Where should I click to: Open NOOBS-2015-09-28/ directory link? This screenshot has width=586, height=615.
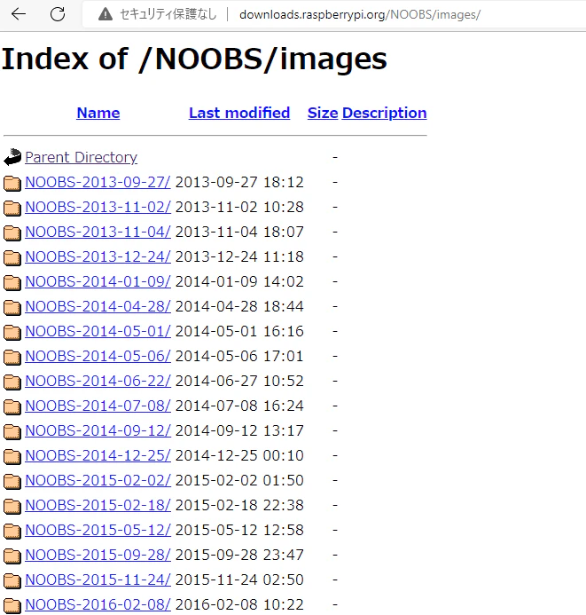click(98, 555)
